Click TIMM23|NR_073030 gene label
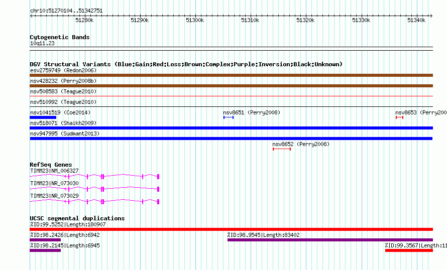447x270 pixels. pos(54,183)
